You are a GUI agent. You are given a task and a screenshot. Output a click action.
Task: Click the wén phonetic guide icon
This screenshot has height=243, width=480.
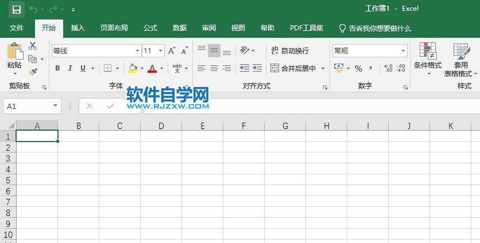point(177,68)
